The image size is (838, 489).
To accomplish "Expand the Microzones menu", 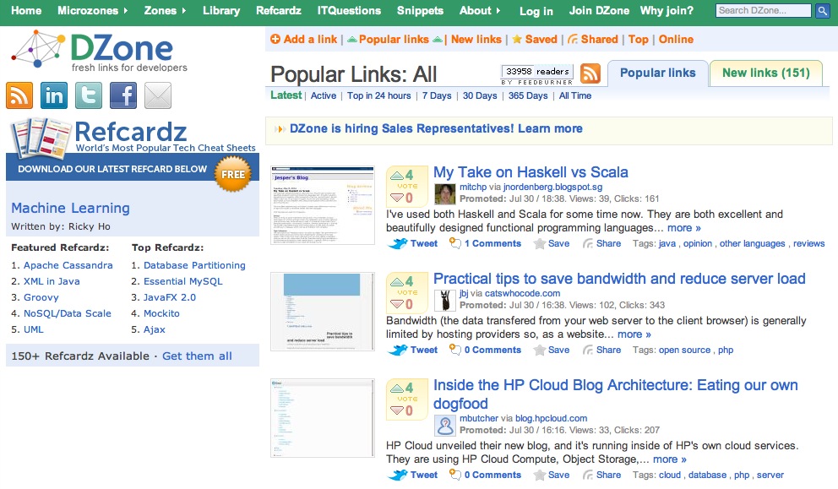I will (x=92, y=11).
